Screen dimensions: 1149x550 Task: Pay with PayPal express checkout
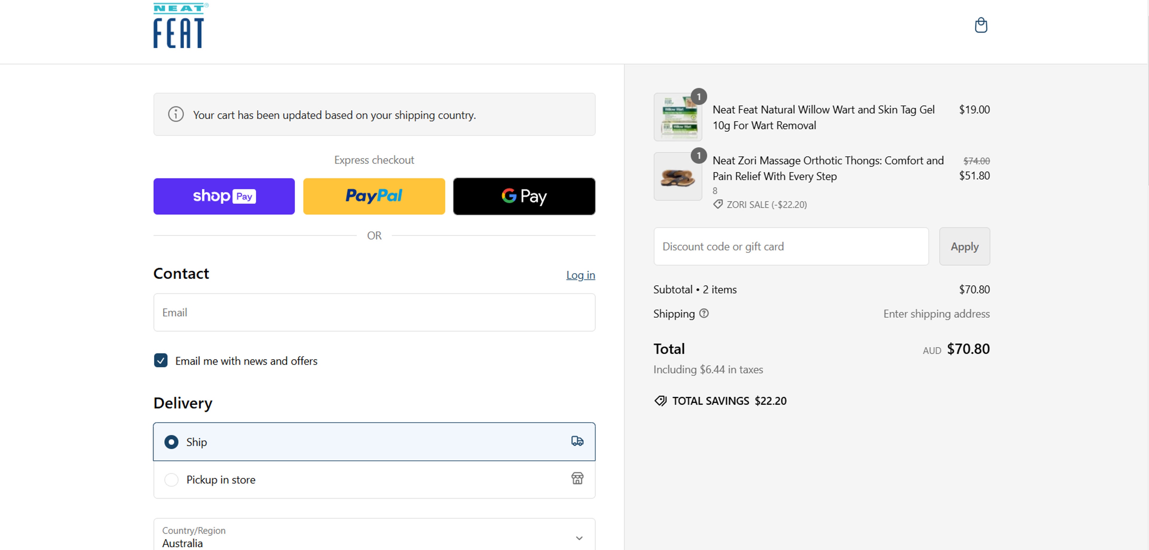(374, 197)
